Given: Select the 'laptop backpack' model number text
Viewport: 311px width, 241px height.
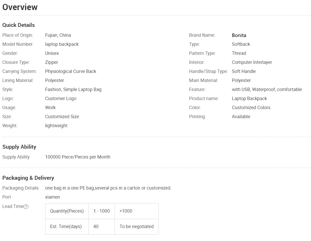Looking at the screenshot, I should point(62,44).
